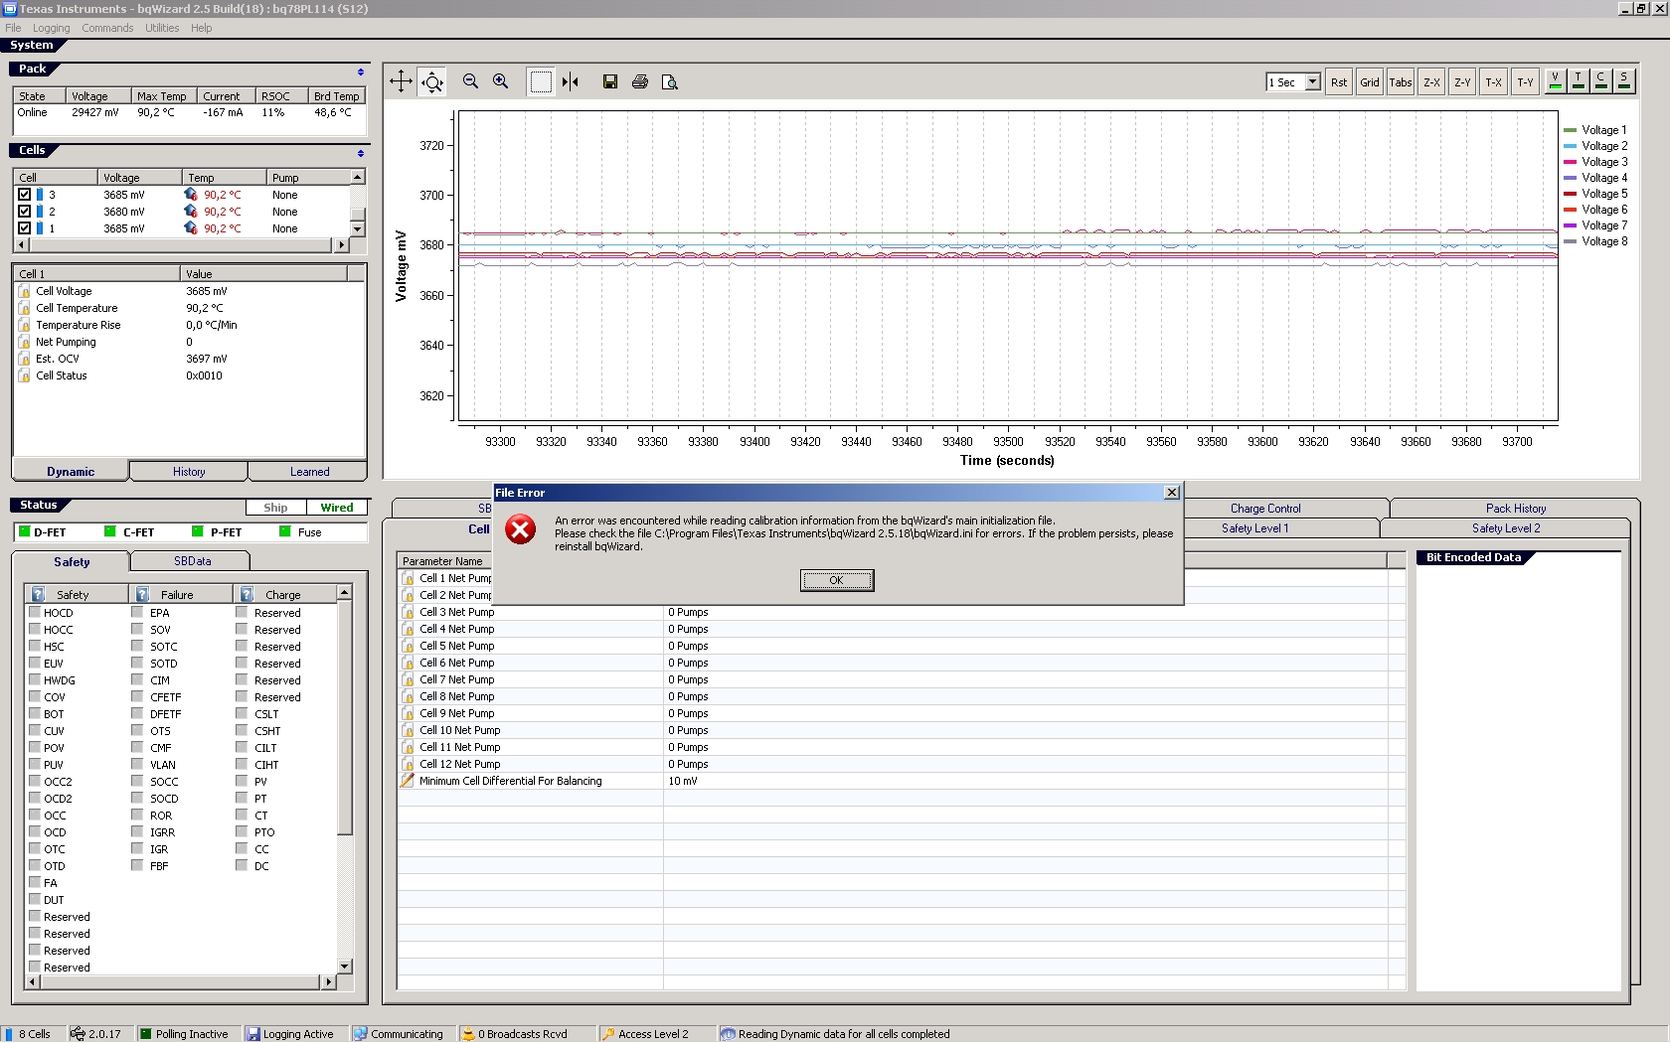
Task: Zoom in the voltage chart
Action: click(x=500, y=81)
